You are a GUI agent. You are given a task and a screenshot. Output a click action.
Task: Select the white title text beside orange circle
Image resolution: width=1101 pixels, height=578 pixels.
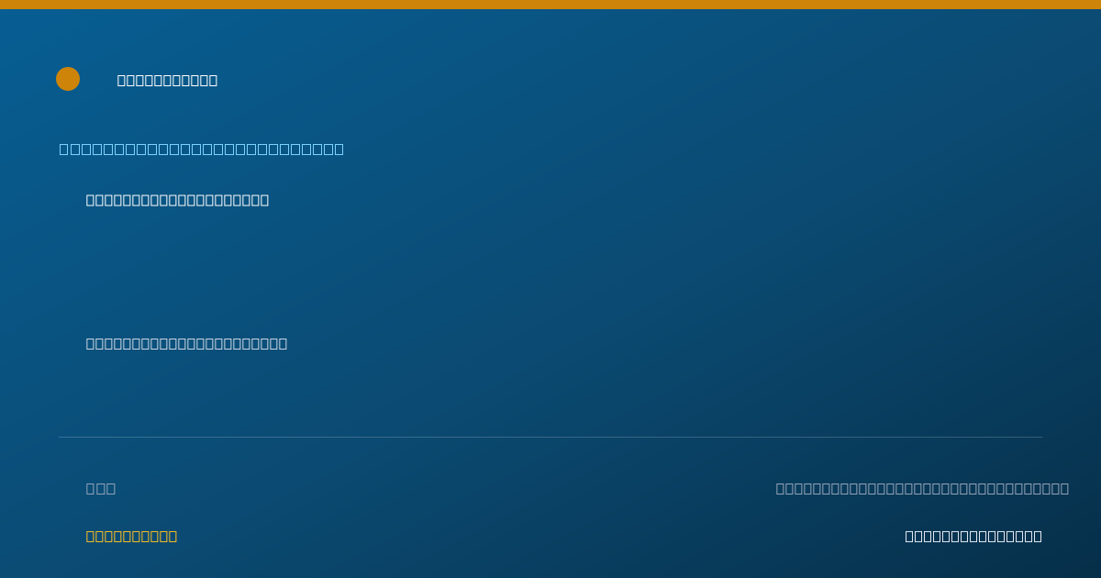click(167, 81)
